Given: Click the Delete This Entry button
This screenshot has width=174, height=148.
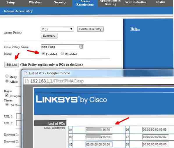Looking at the screenshot, I should [x=90, y=29].
